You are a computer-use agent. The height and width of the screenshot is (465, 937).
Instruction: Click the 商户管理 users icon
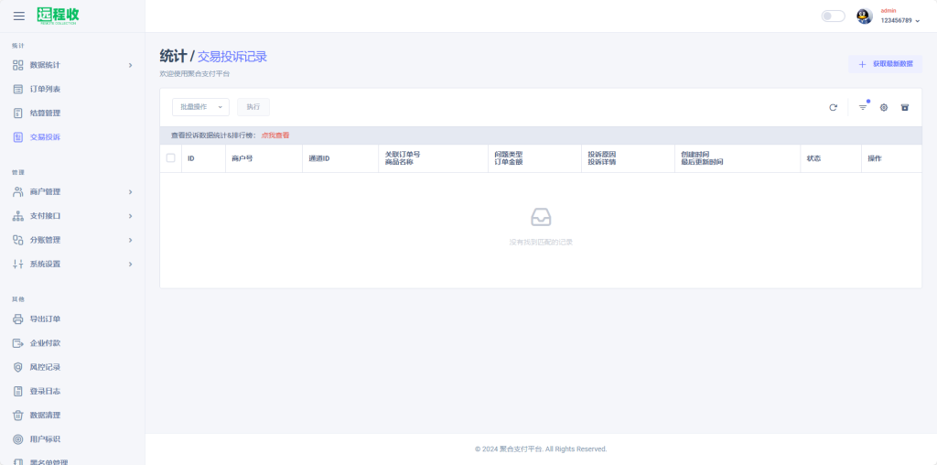(x=18, y=192)
